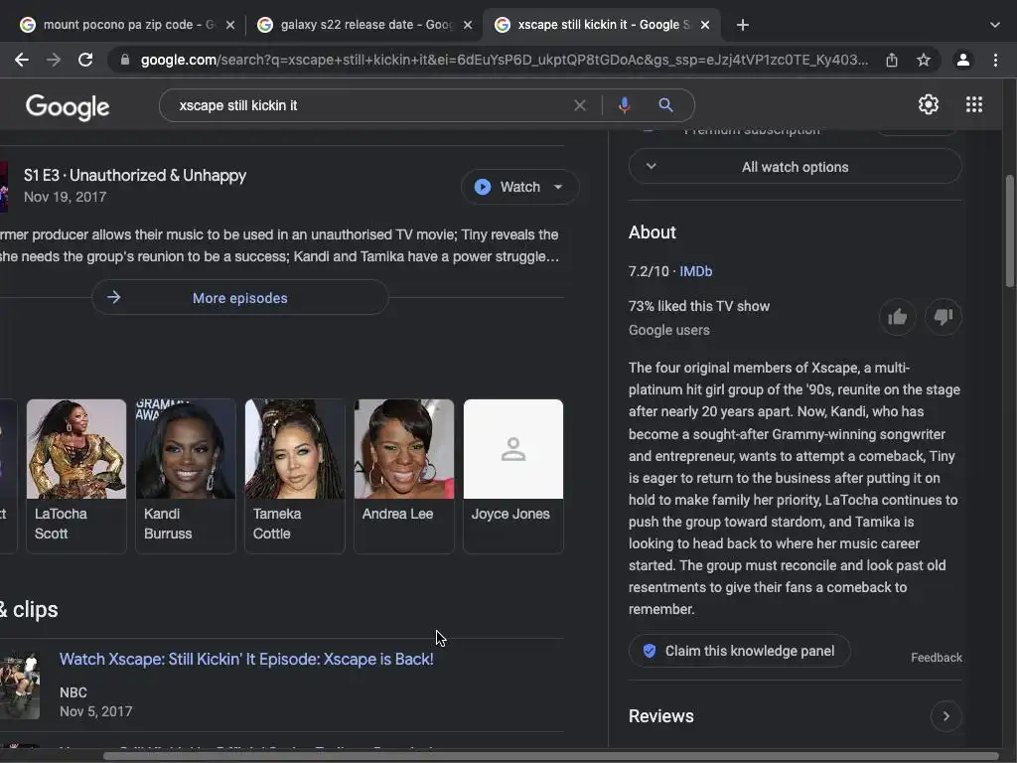
Task: Select Joyce Jones cast card
Action: [513, 476]
